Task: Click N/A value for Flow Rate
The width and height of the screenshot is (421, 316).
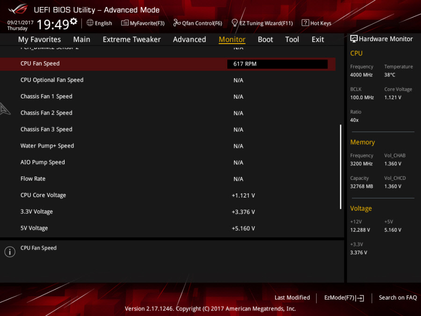Action: point(239,179)
